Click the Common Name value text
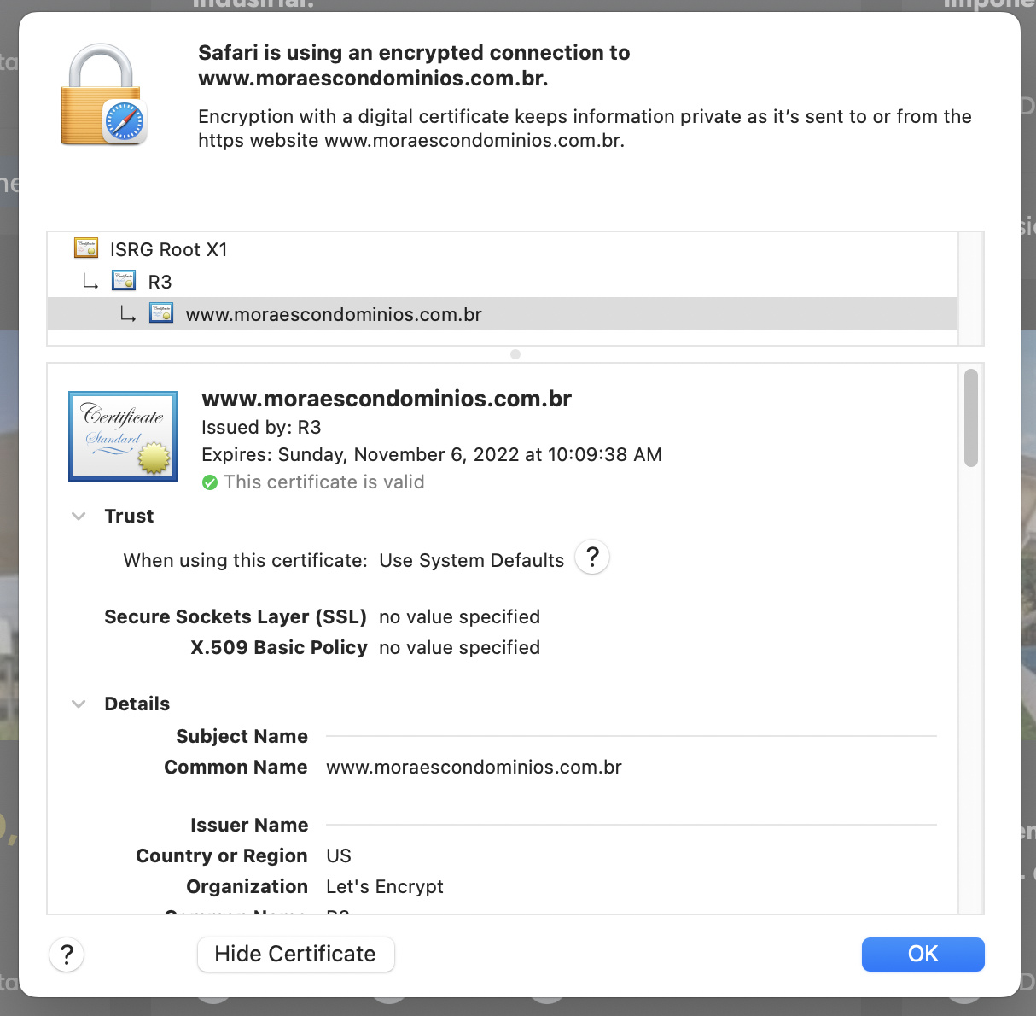 coord(474,767)
